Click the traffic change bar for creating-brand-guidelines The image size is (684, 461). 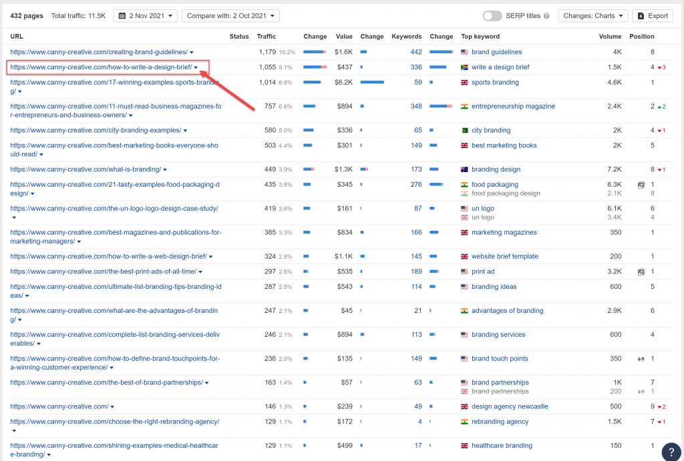click(315, 52)
